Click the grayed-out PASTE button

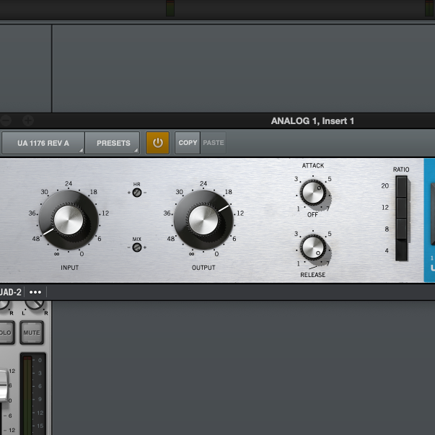tap(213, 143)
